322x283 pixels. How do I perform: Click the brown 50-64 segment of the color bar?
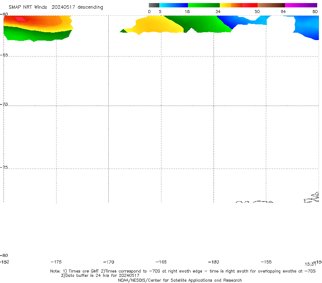pyautogui.click(x=271, y=5)
